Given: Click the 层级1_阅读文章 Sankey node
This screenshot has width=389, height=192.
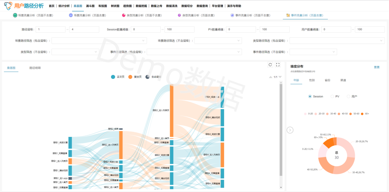Looking at the screenshot, I should (x=70, y=143).
